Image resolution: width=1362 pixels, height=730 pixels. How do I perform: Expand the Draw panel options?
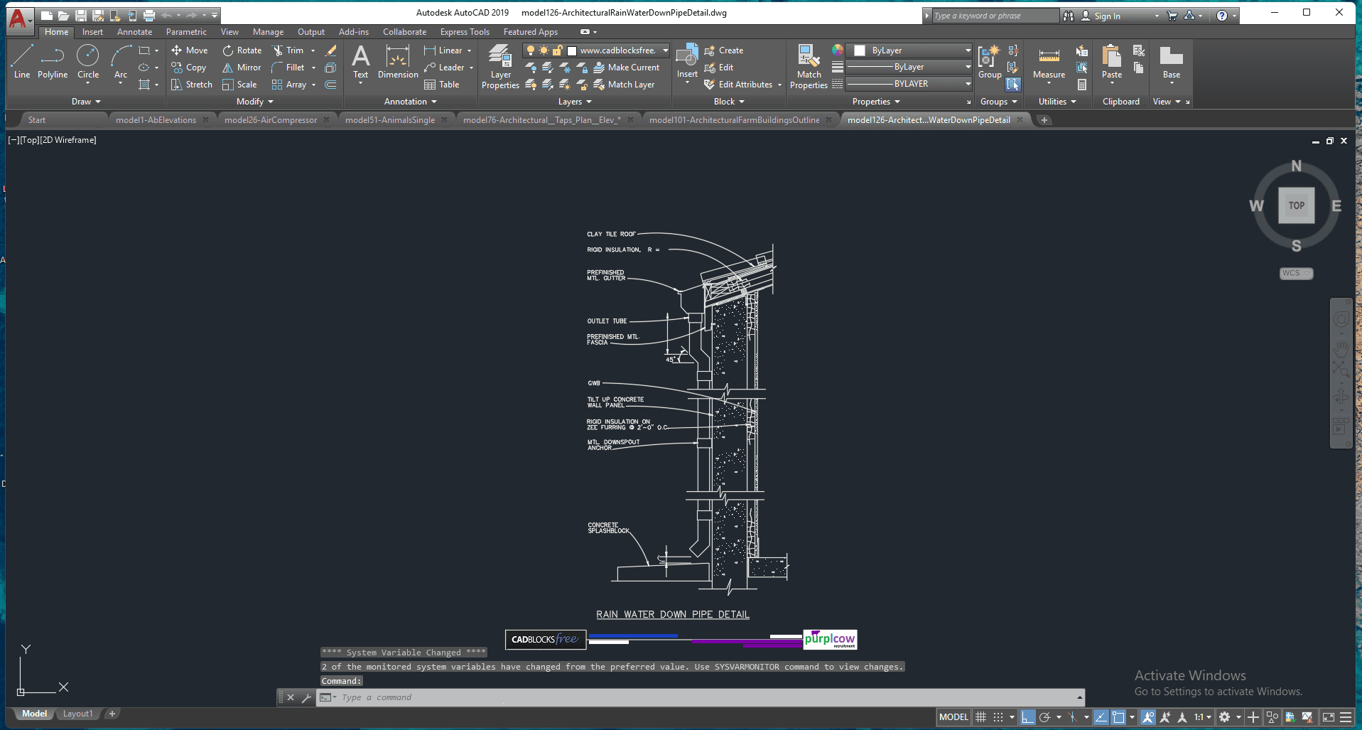(86, 102)
